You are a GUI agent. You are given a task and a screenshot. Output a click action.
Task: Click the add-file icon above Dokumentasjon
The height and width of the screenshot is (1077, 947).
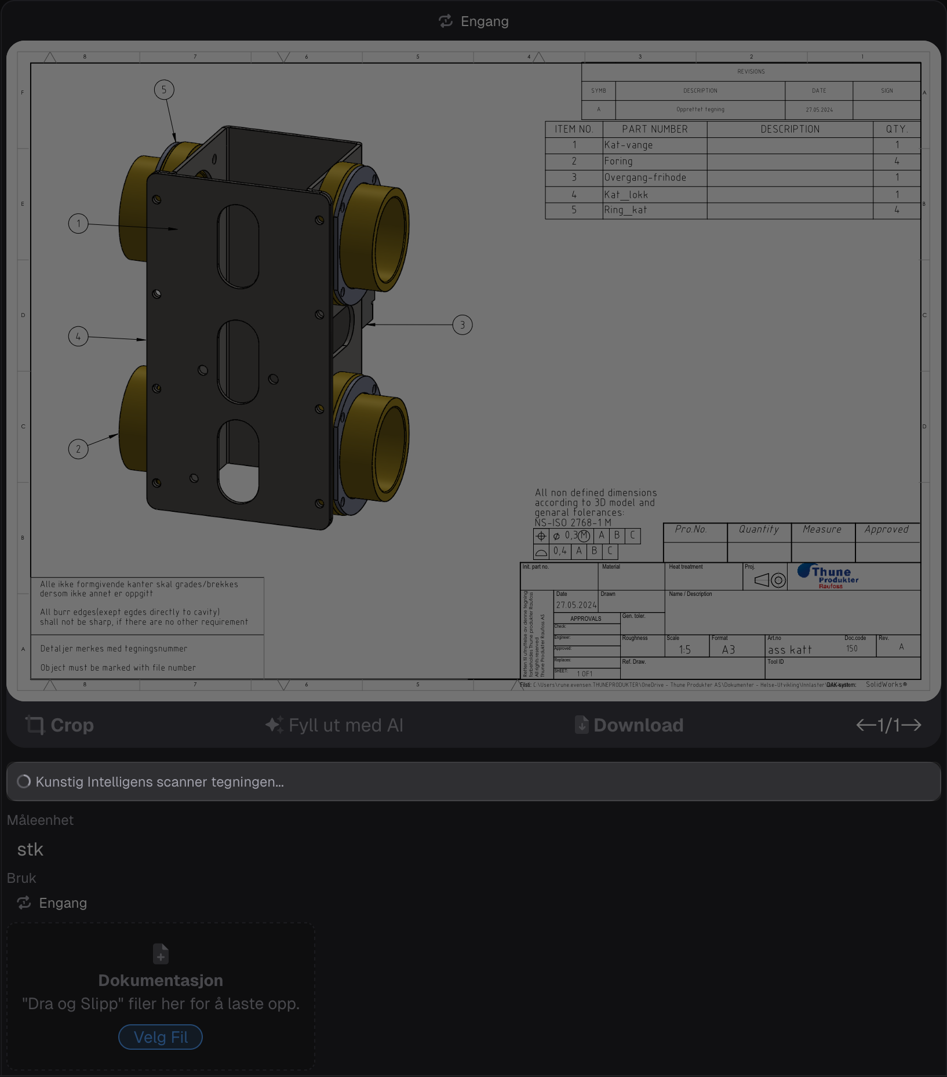tap(161, 954)
